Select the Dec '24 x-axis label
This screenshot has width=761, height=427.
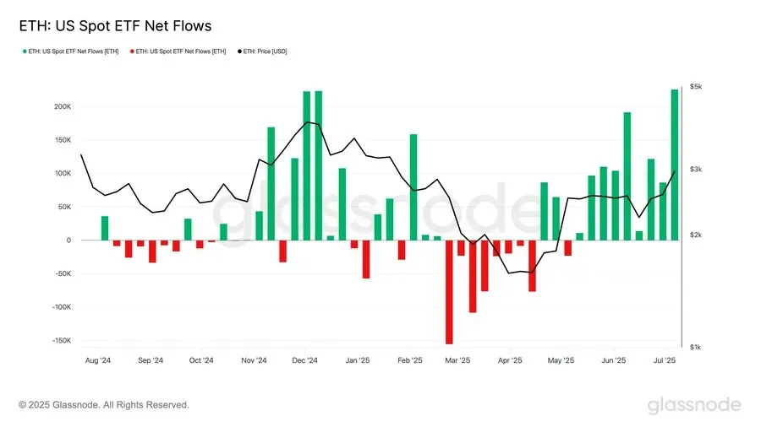click(x=304, y=360)
